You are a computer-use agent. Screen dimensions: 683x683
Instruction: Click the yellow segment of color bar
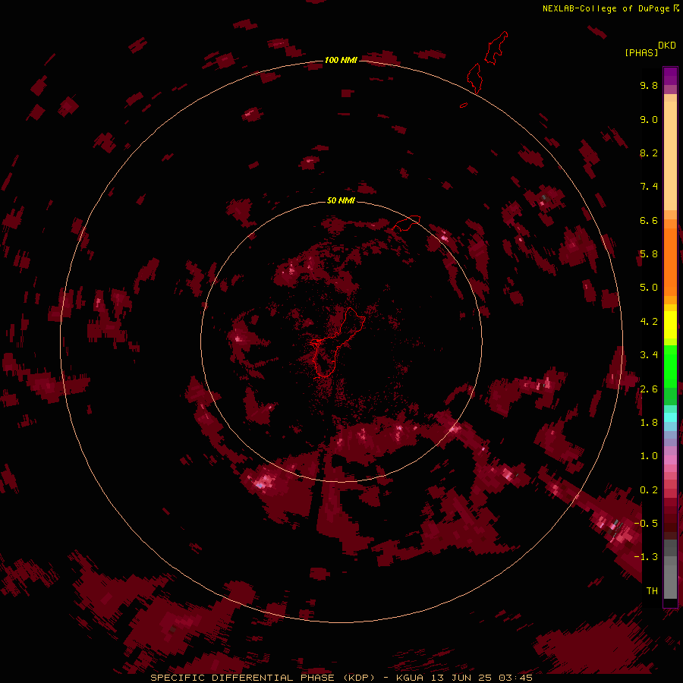pos(670,325)
